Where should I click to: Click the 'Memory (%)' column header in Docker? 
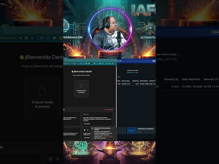click(x=136, y=81)
